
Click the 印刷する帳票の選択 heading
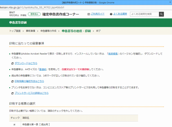click(x=22, y=104)
